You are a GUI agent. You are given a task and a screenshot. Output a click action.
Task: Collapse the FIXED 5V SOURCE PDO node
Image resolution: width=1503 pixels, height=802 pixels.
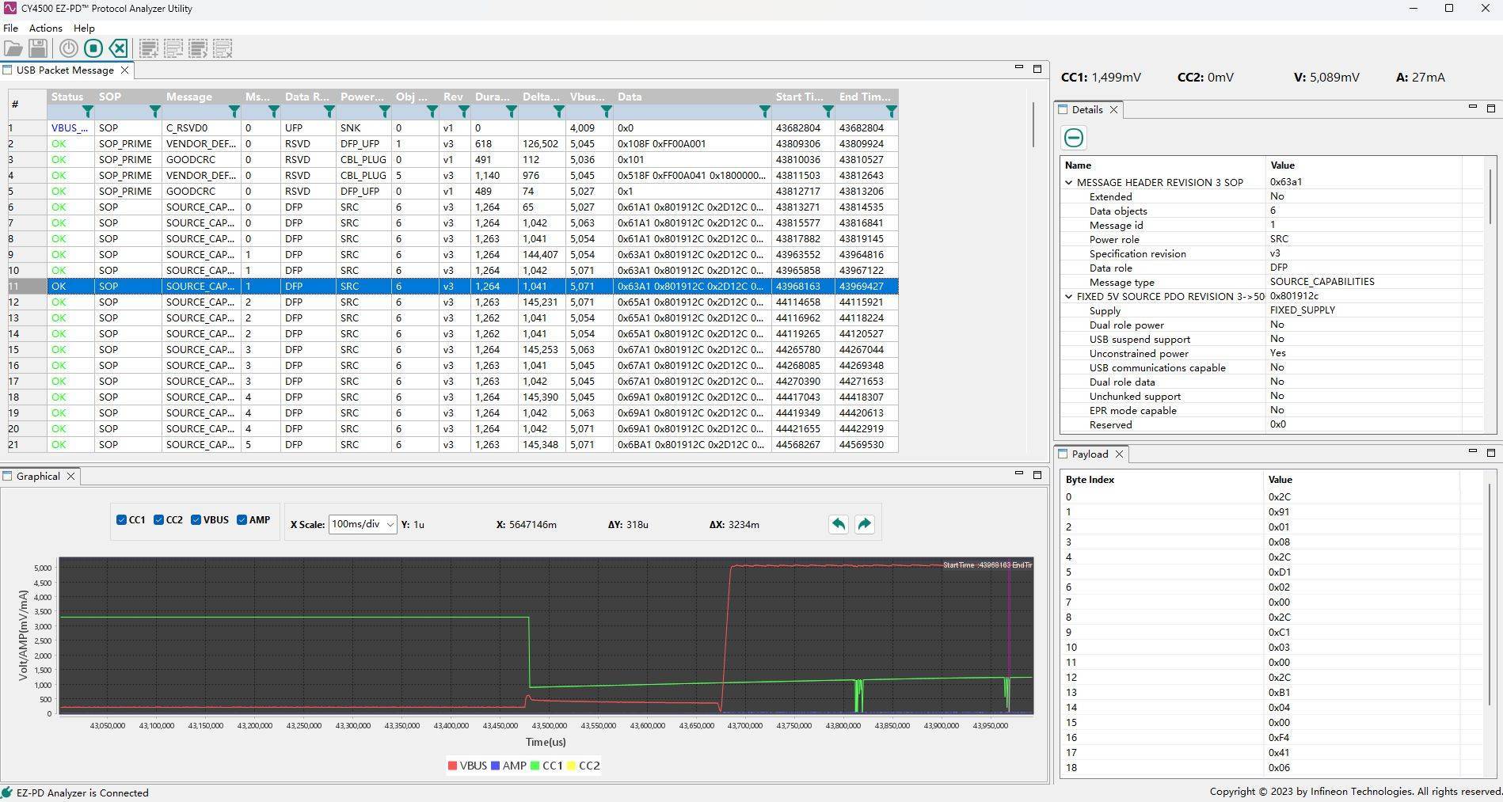point(1069,297)
